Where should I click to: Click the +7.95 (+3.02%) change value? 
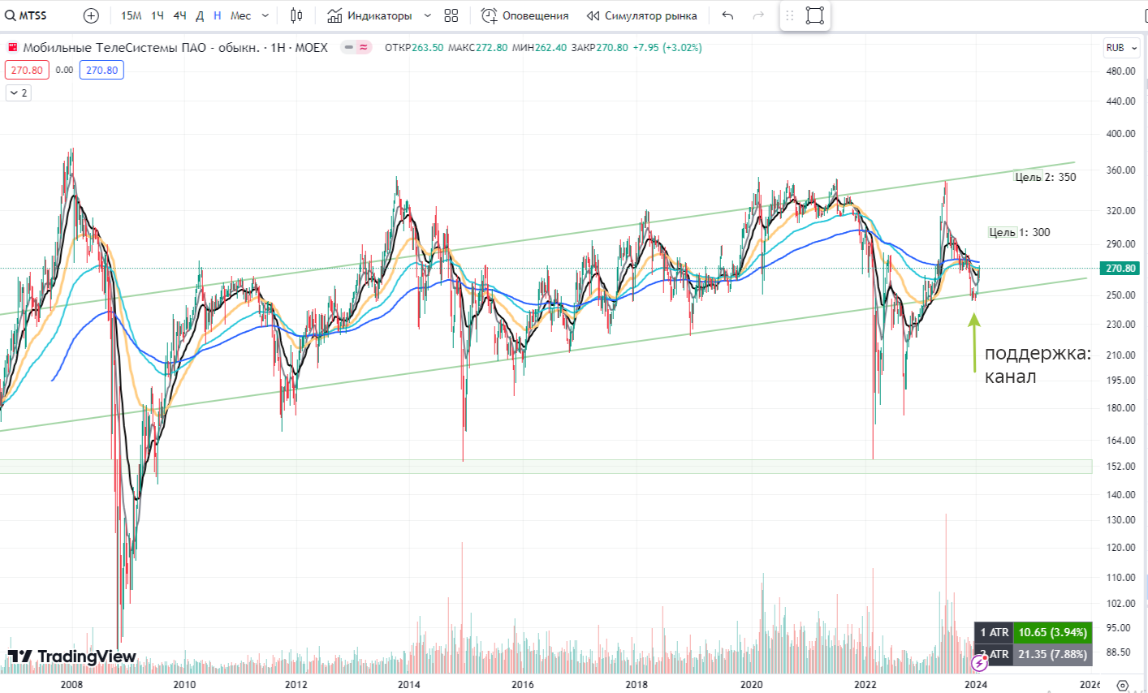[667, 48]
